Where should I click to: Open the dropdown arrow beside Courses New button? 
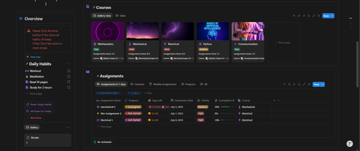(333, 16)
